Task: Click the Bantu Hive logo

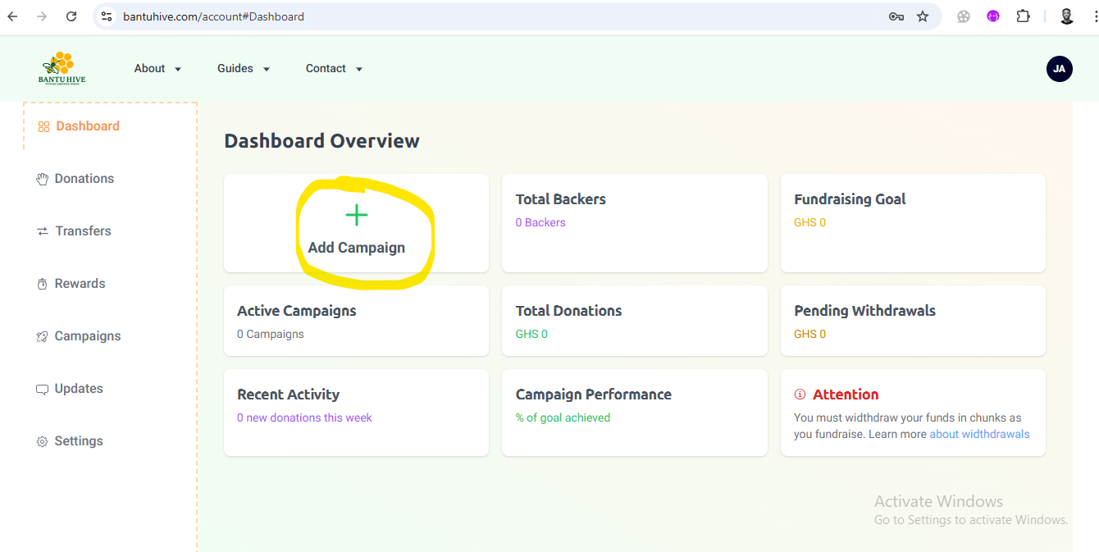Action: pyautogui.click(x=62, y=69)
